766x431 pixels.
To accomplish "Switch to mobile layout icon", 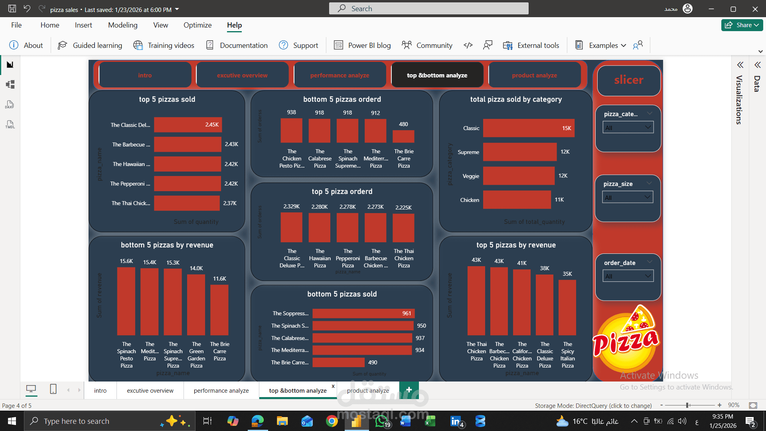I will coord(53,389).
